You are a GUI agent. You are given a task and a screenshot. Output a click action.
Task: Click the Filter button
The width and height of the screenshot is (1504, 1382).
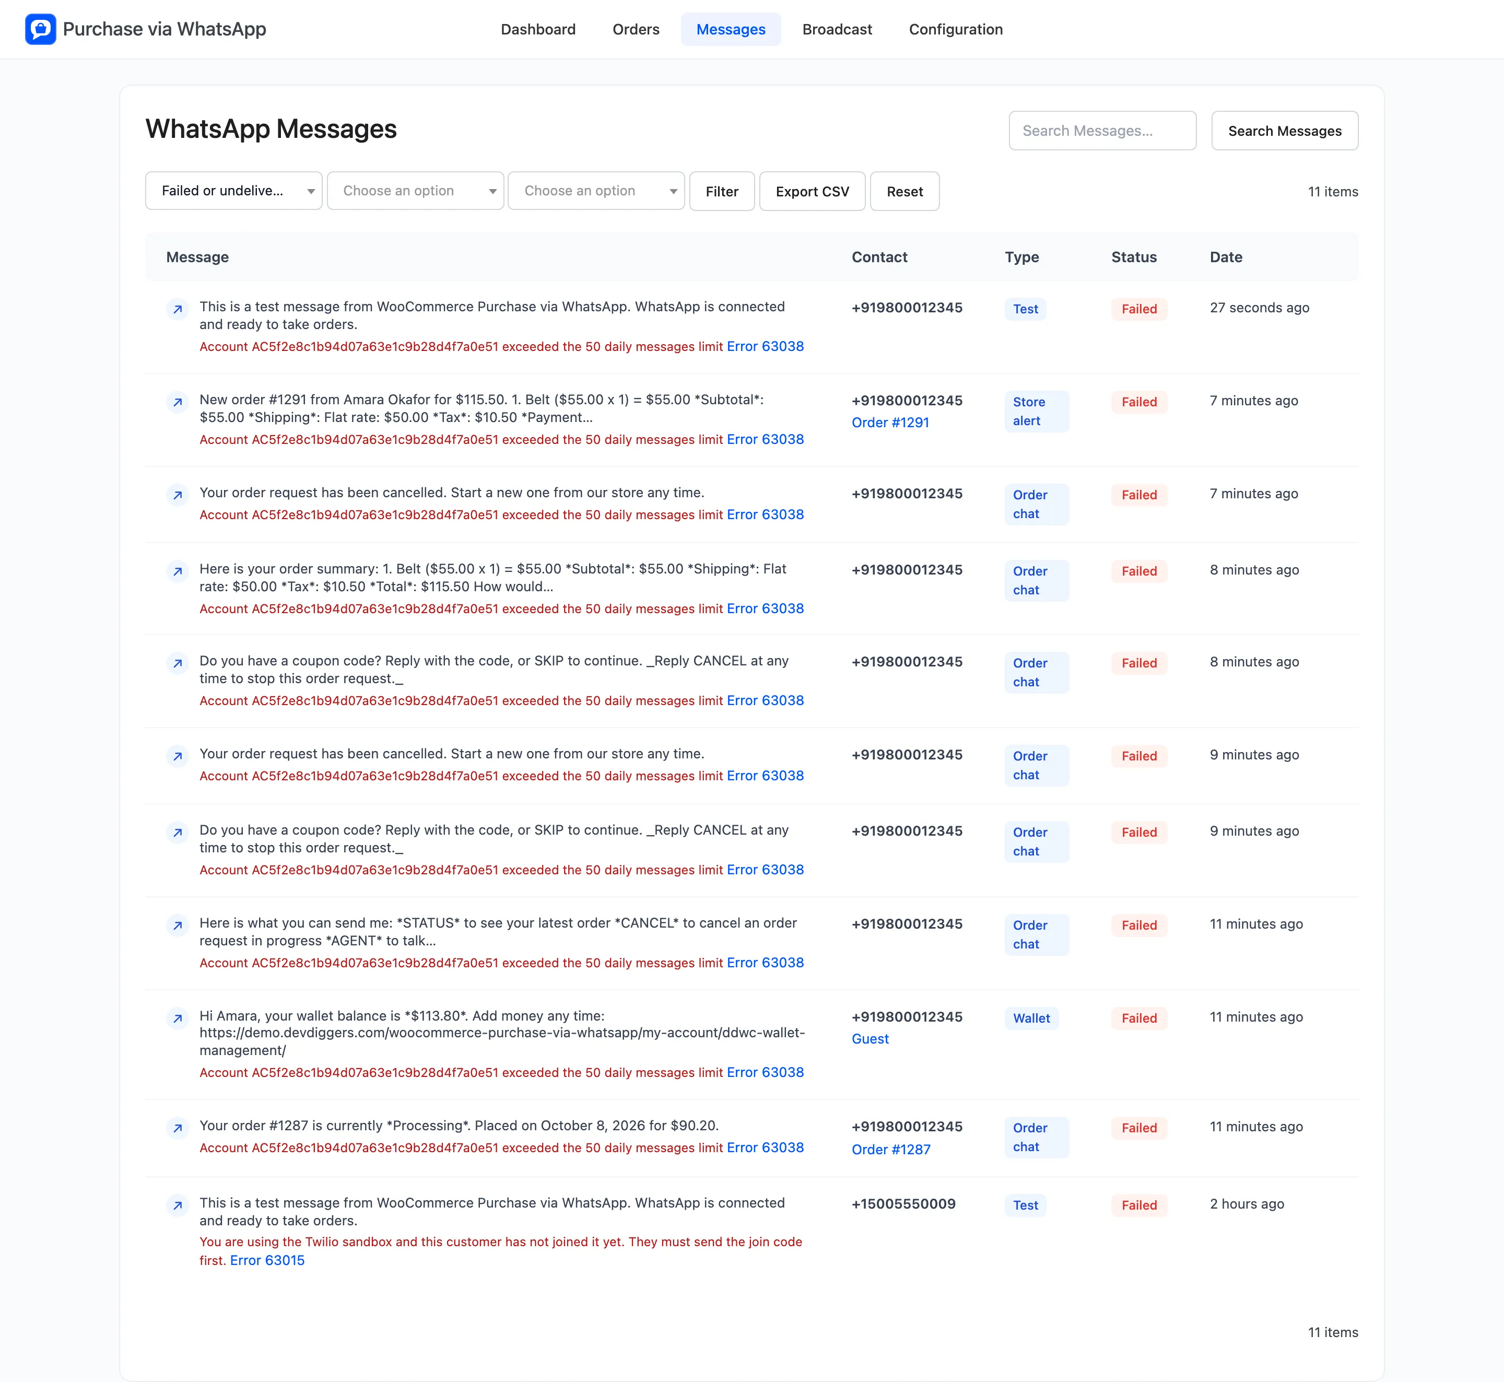point(722,192)
